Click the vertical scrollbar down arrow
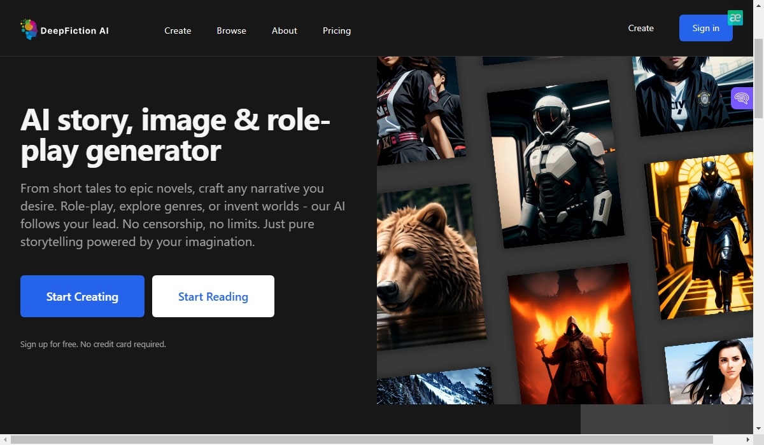Image resolution: width=764 pixels, height=445 pixels. pos(758,429)
